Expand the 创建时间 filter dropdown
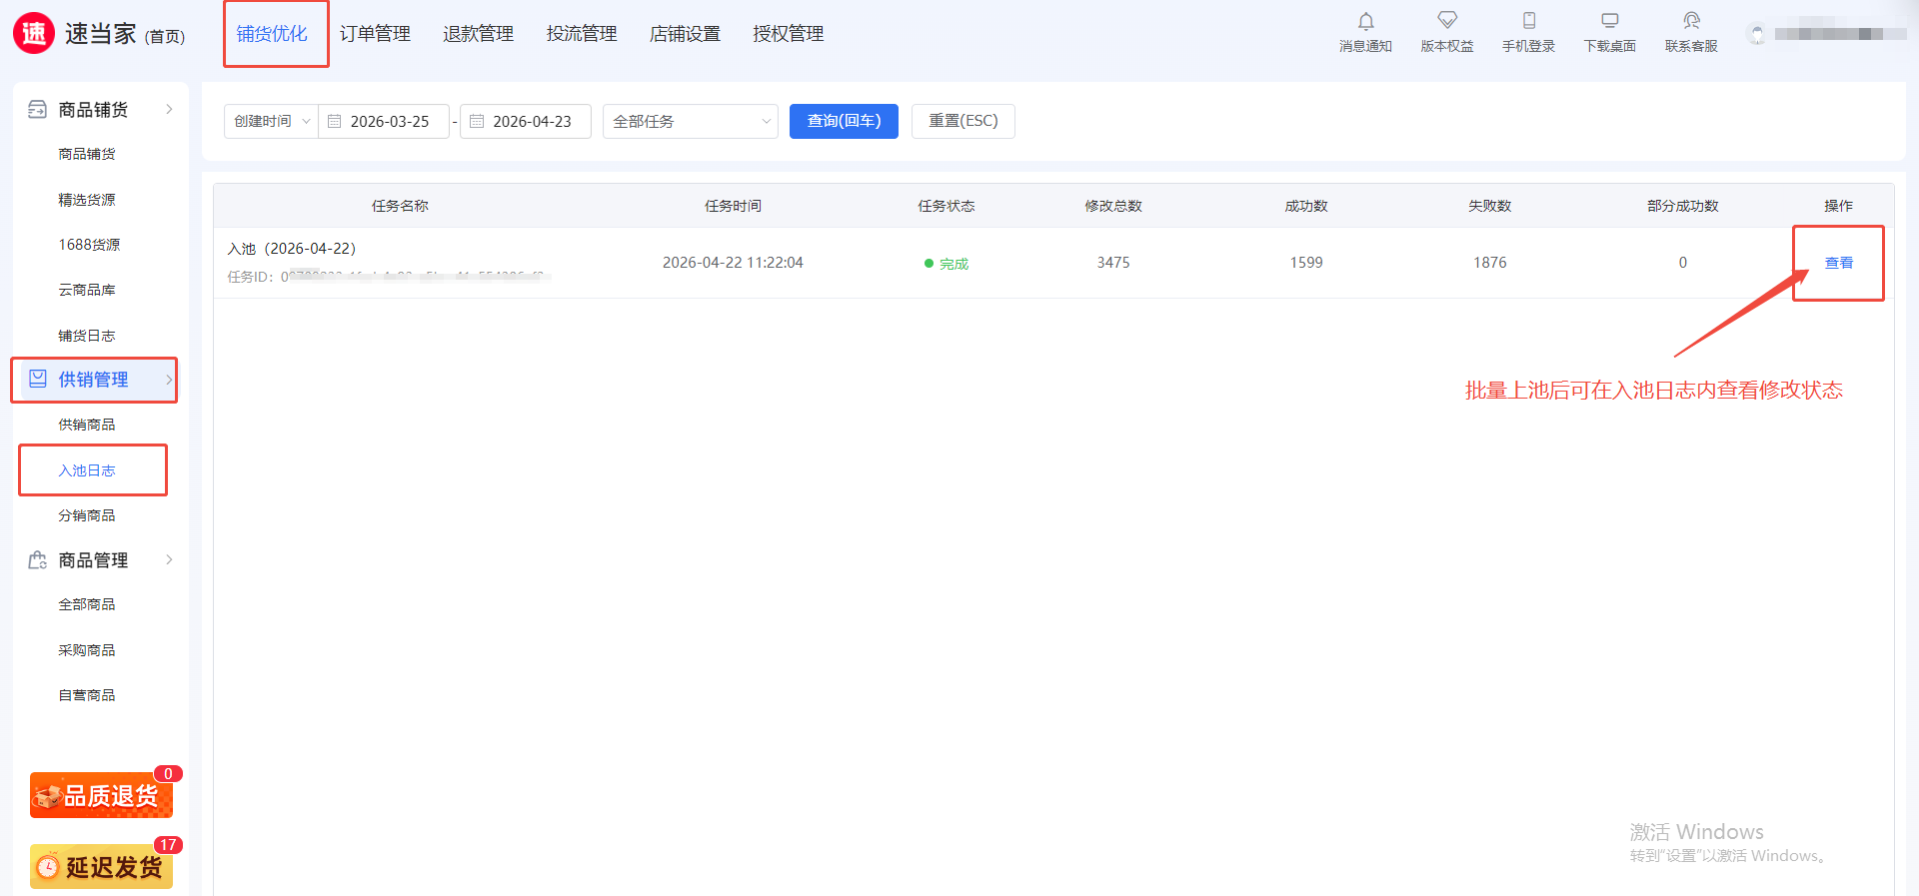The image size is (1919, 896). (x=271, y=121)
